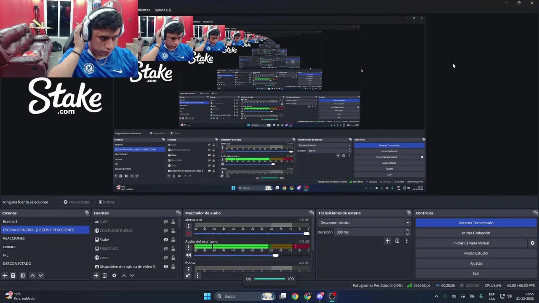Toggle the Stake source lock
Image resolution: width=539 pixels, height=303 pixels.
coord(173,240)
